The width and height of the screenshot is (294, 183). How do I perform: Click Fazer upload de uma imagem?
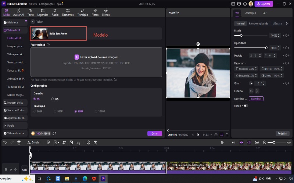(96, 57)
